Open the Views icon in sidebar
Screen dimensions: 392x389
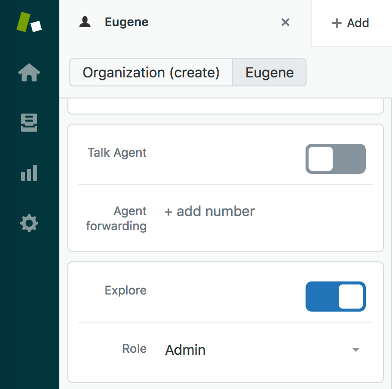(x=29, y=123)
